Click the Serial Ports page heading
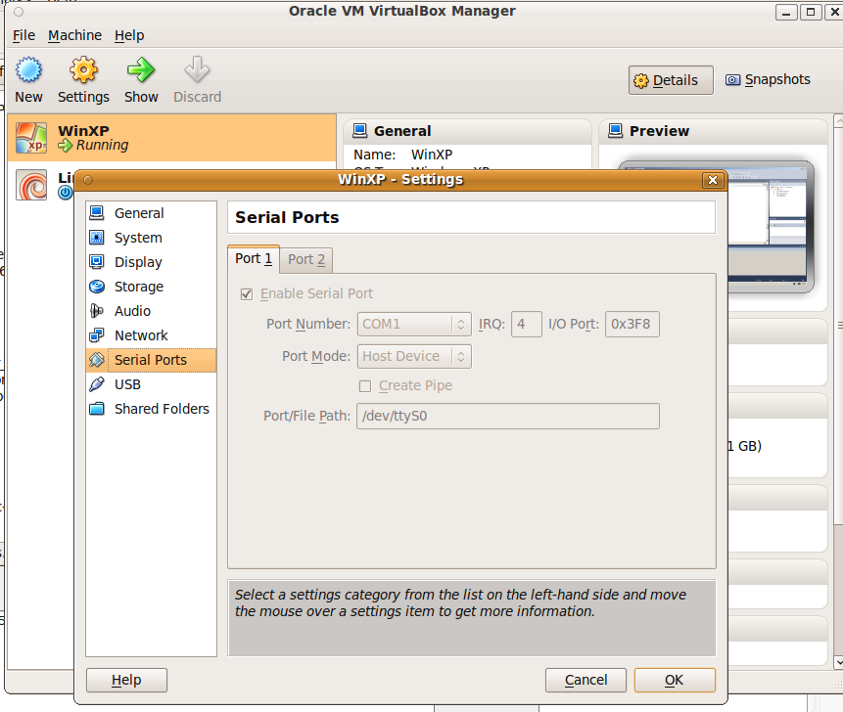Viewport: 843px width, 712px height. click(x=287, y=217)
